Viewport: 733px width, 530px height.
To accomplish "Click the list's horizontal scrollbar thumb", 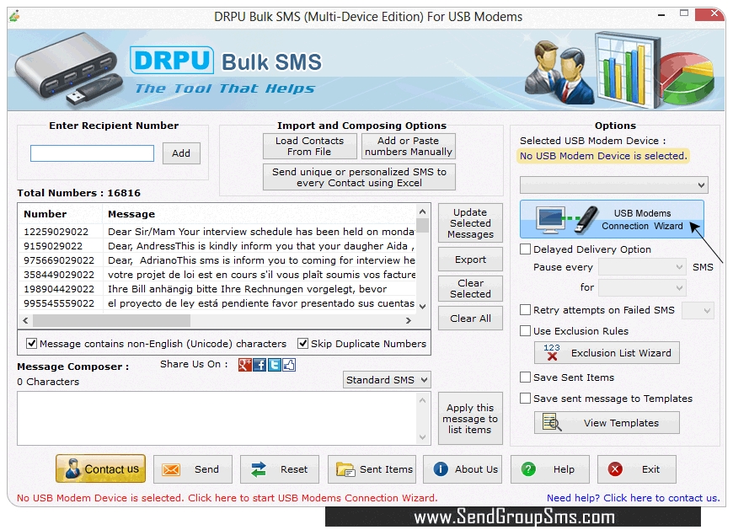I will click(x=111, y=321).
